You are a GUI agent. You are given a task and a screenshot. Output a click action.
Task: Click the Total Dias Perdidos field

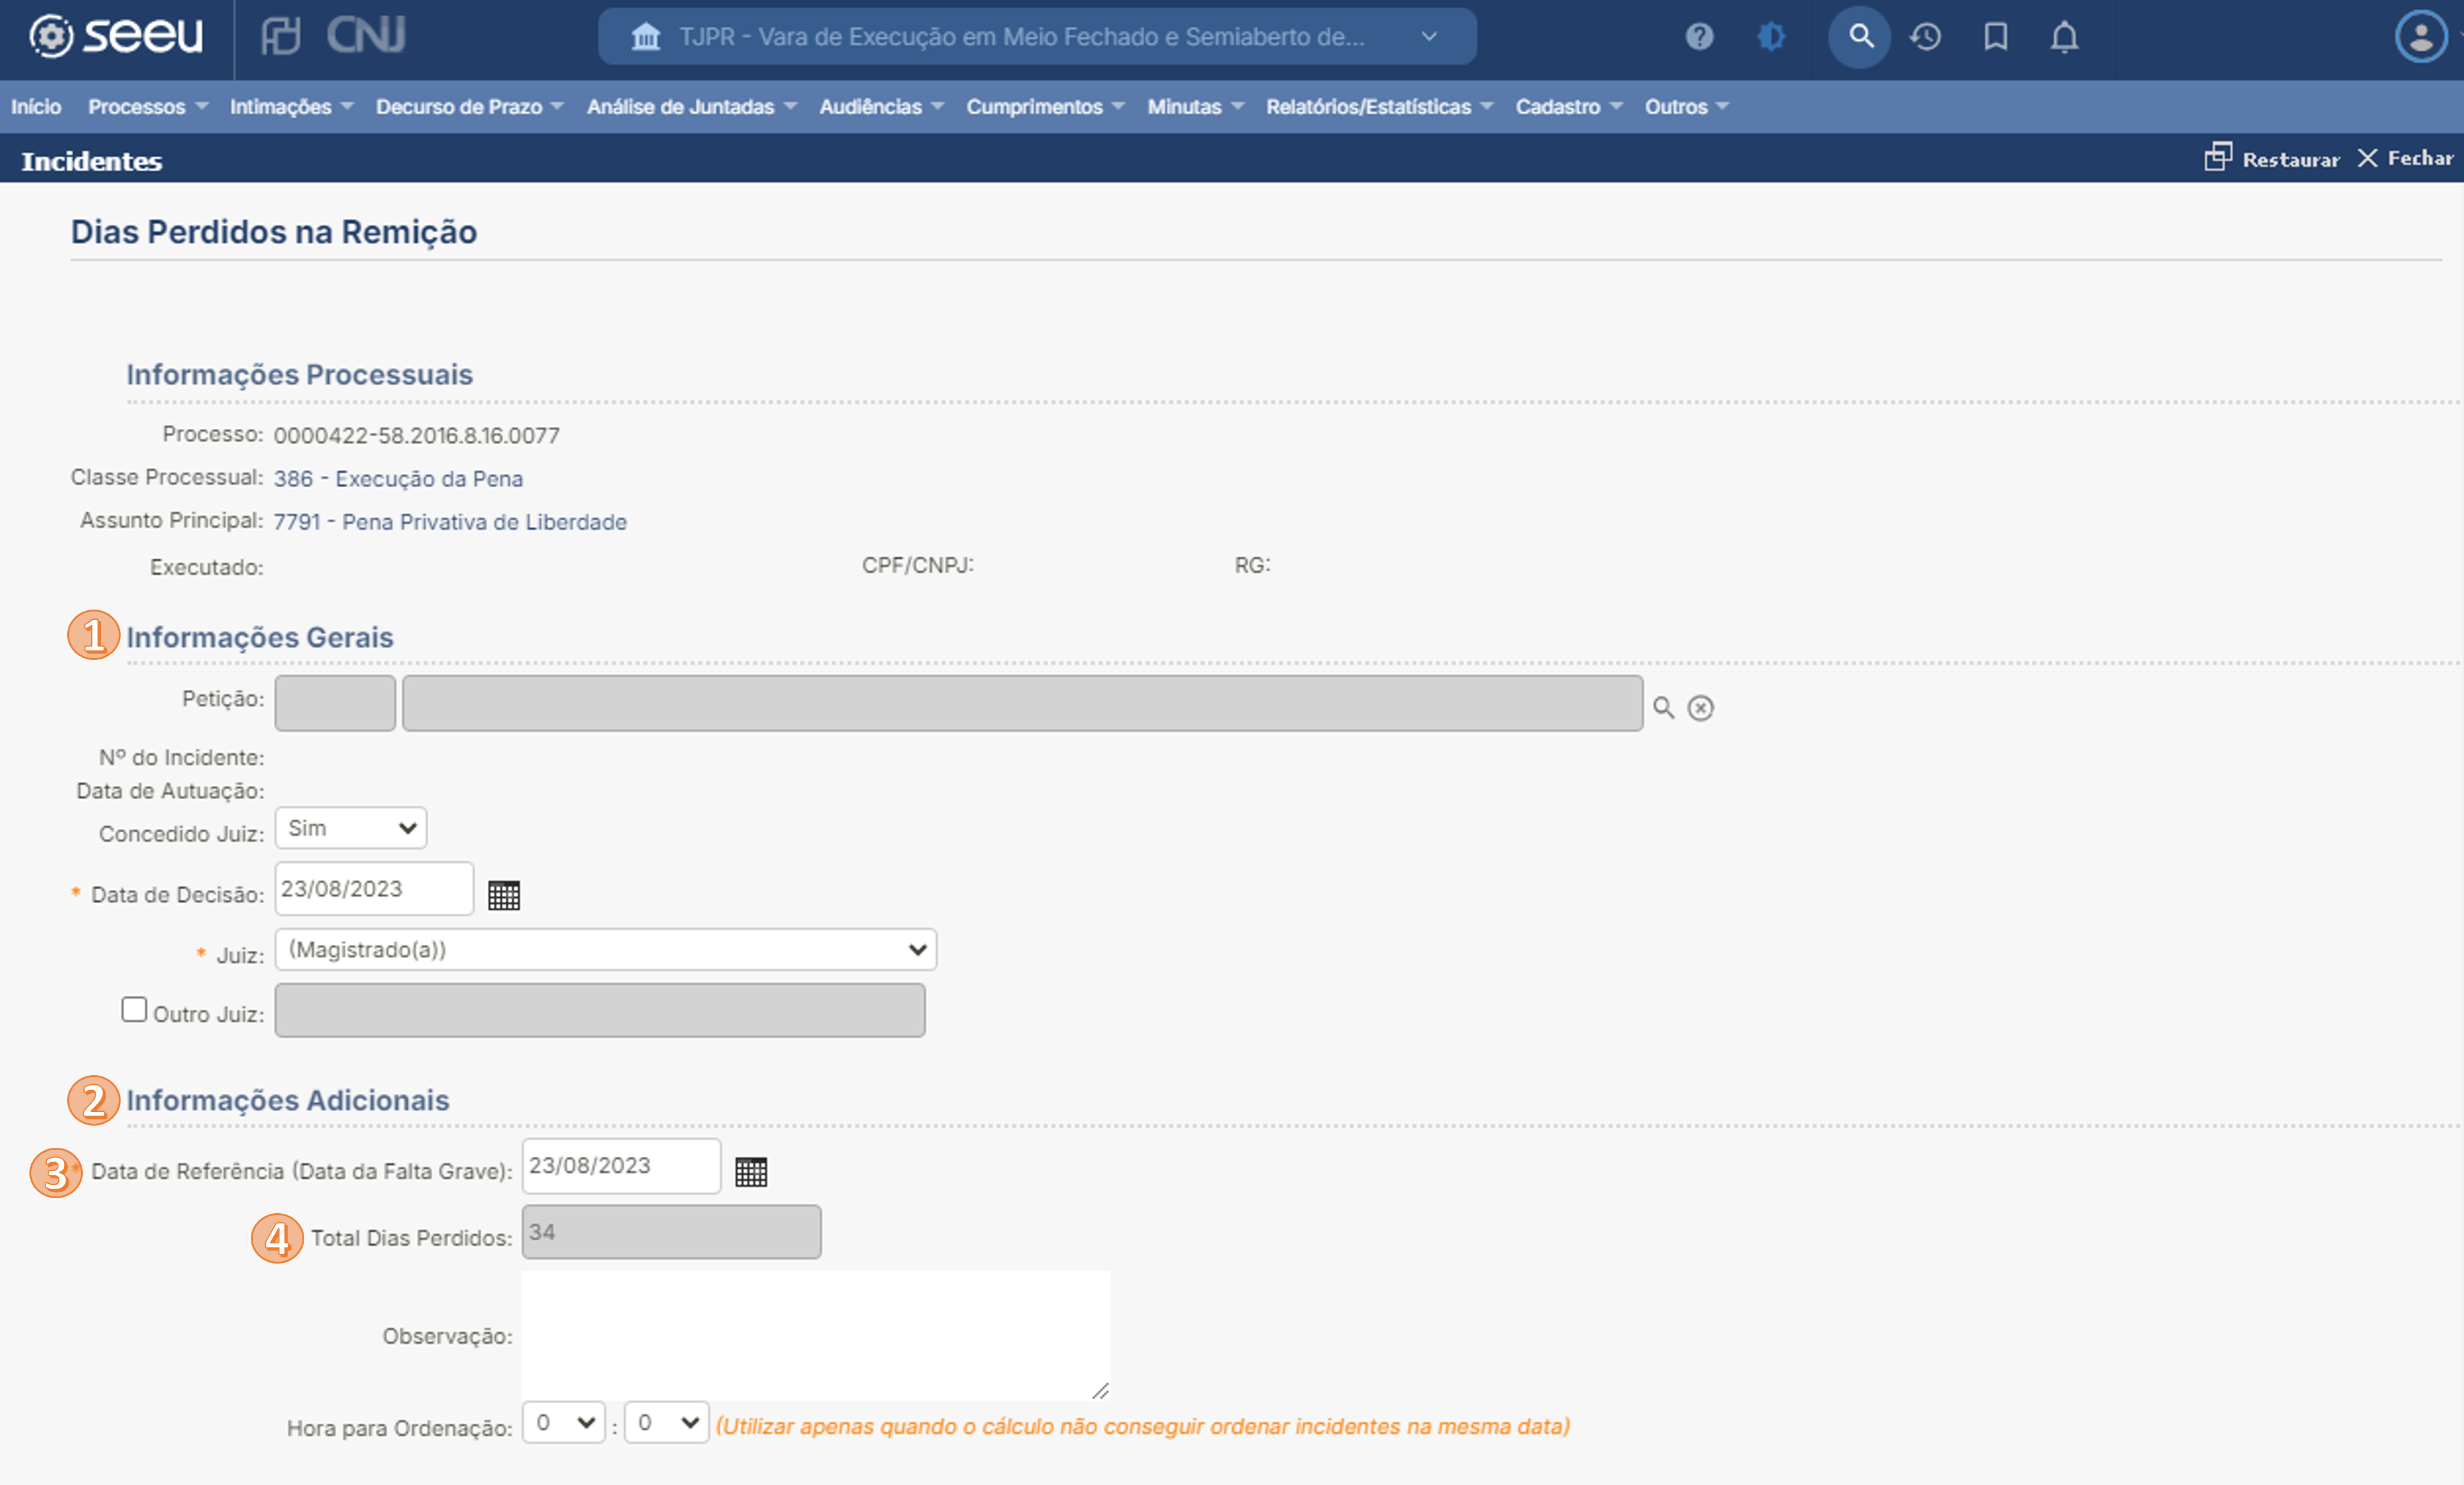coord(671,1232)
